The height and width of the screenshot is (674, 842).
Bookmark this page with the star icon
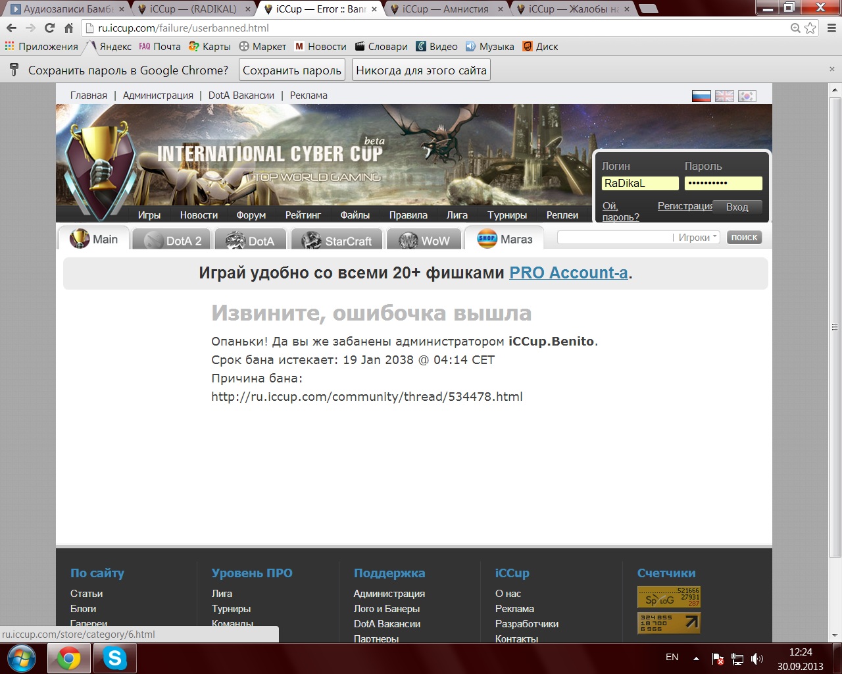810,28
